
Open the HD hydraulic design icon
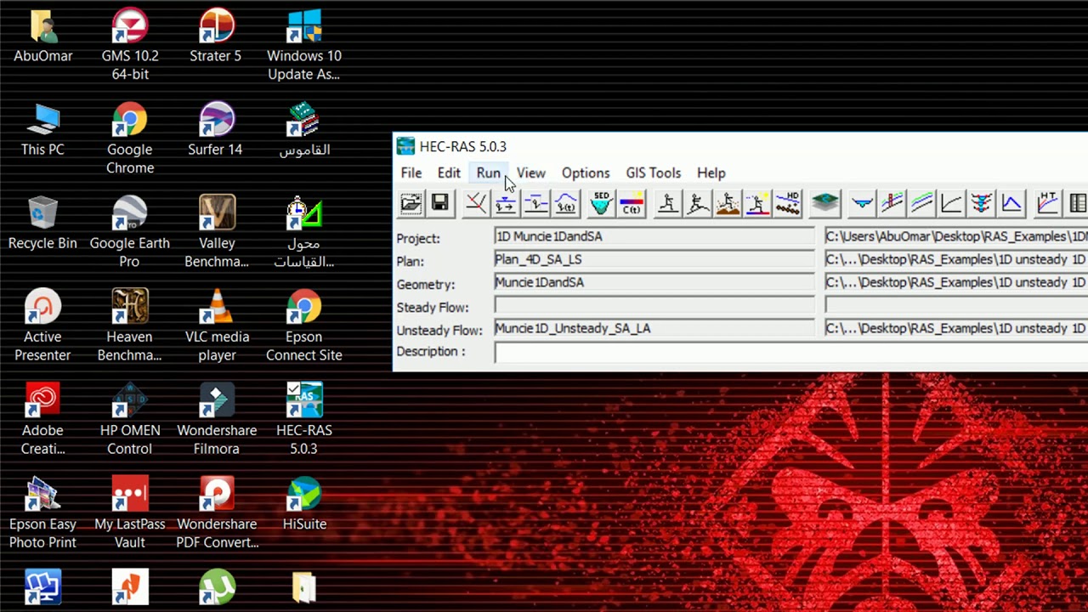[x=788, y=203]
